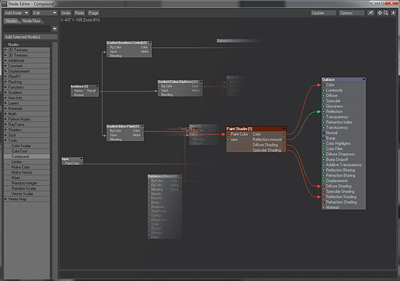Select the Gradient (Incidence Control) node title

[127, 43]
